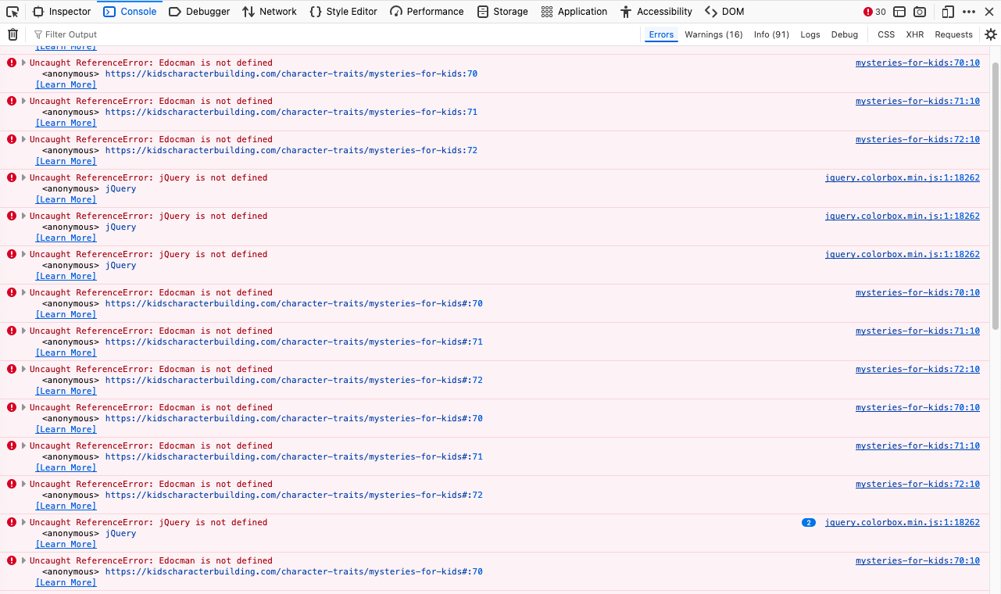Click Learn More under the first jQuery error

click(66, 199)
